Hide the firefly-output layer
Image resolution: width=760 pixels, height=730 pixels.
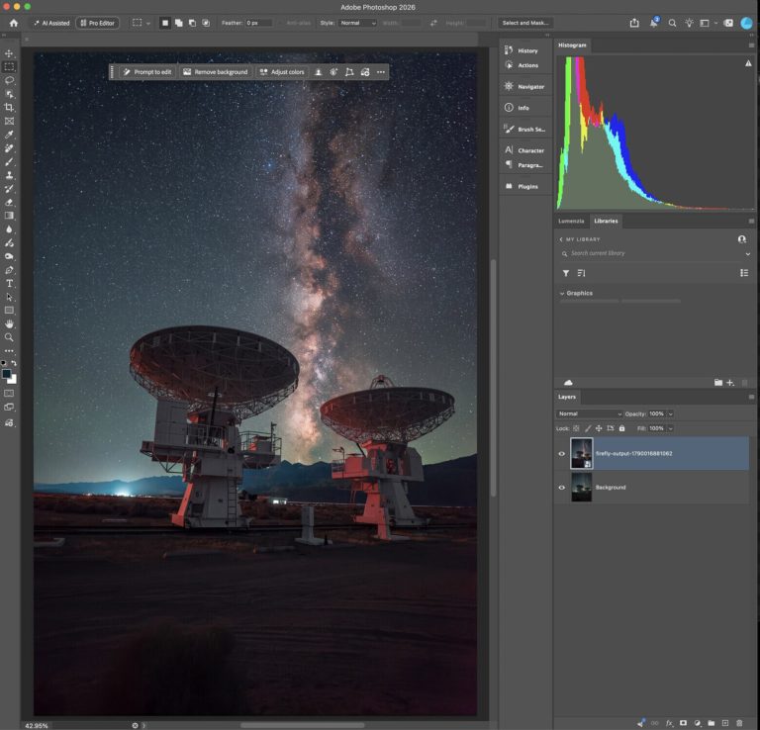pyautogui.click(x=562, y=453)
